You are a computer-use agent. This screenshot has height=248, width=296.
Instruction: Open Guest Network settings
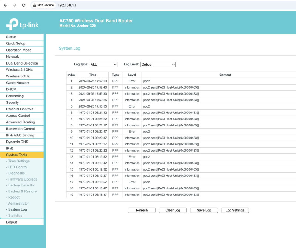22,83
